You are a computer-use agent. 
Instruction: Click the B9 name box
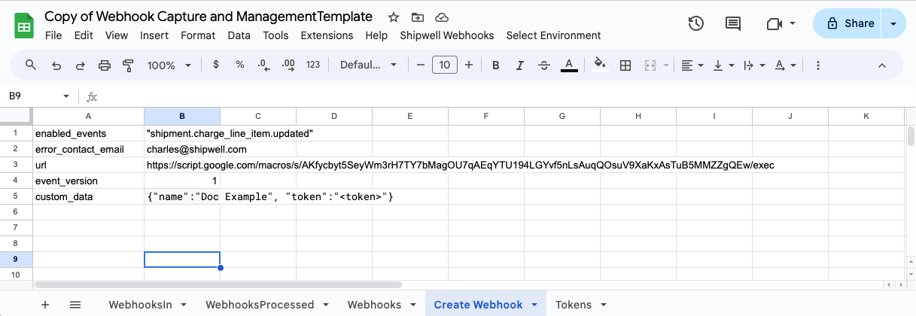click(32, 96)
